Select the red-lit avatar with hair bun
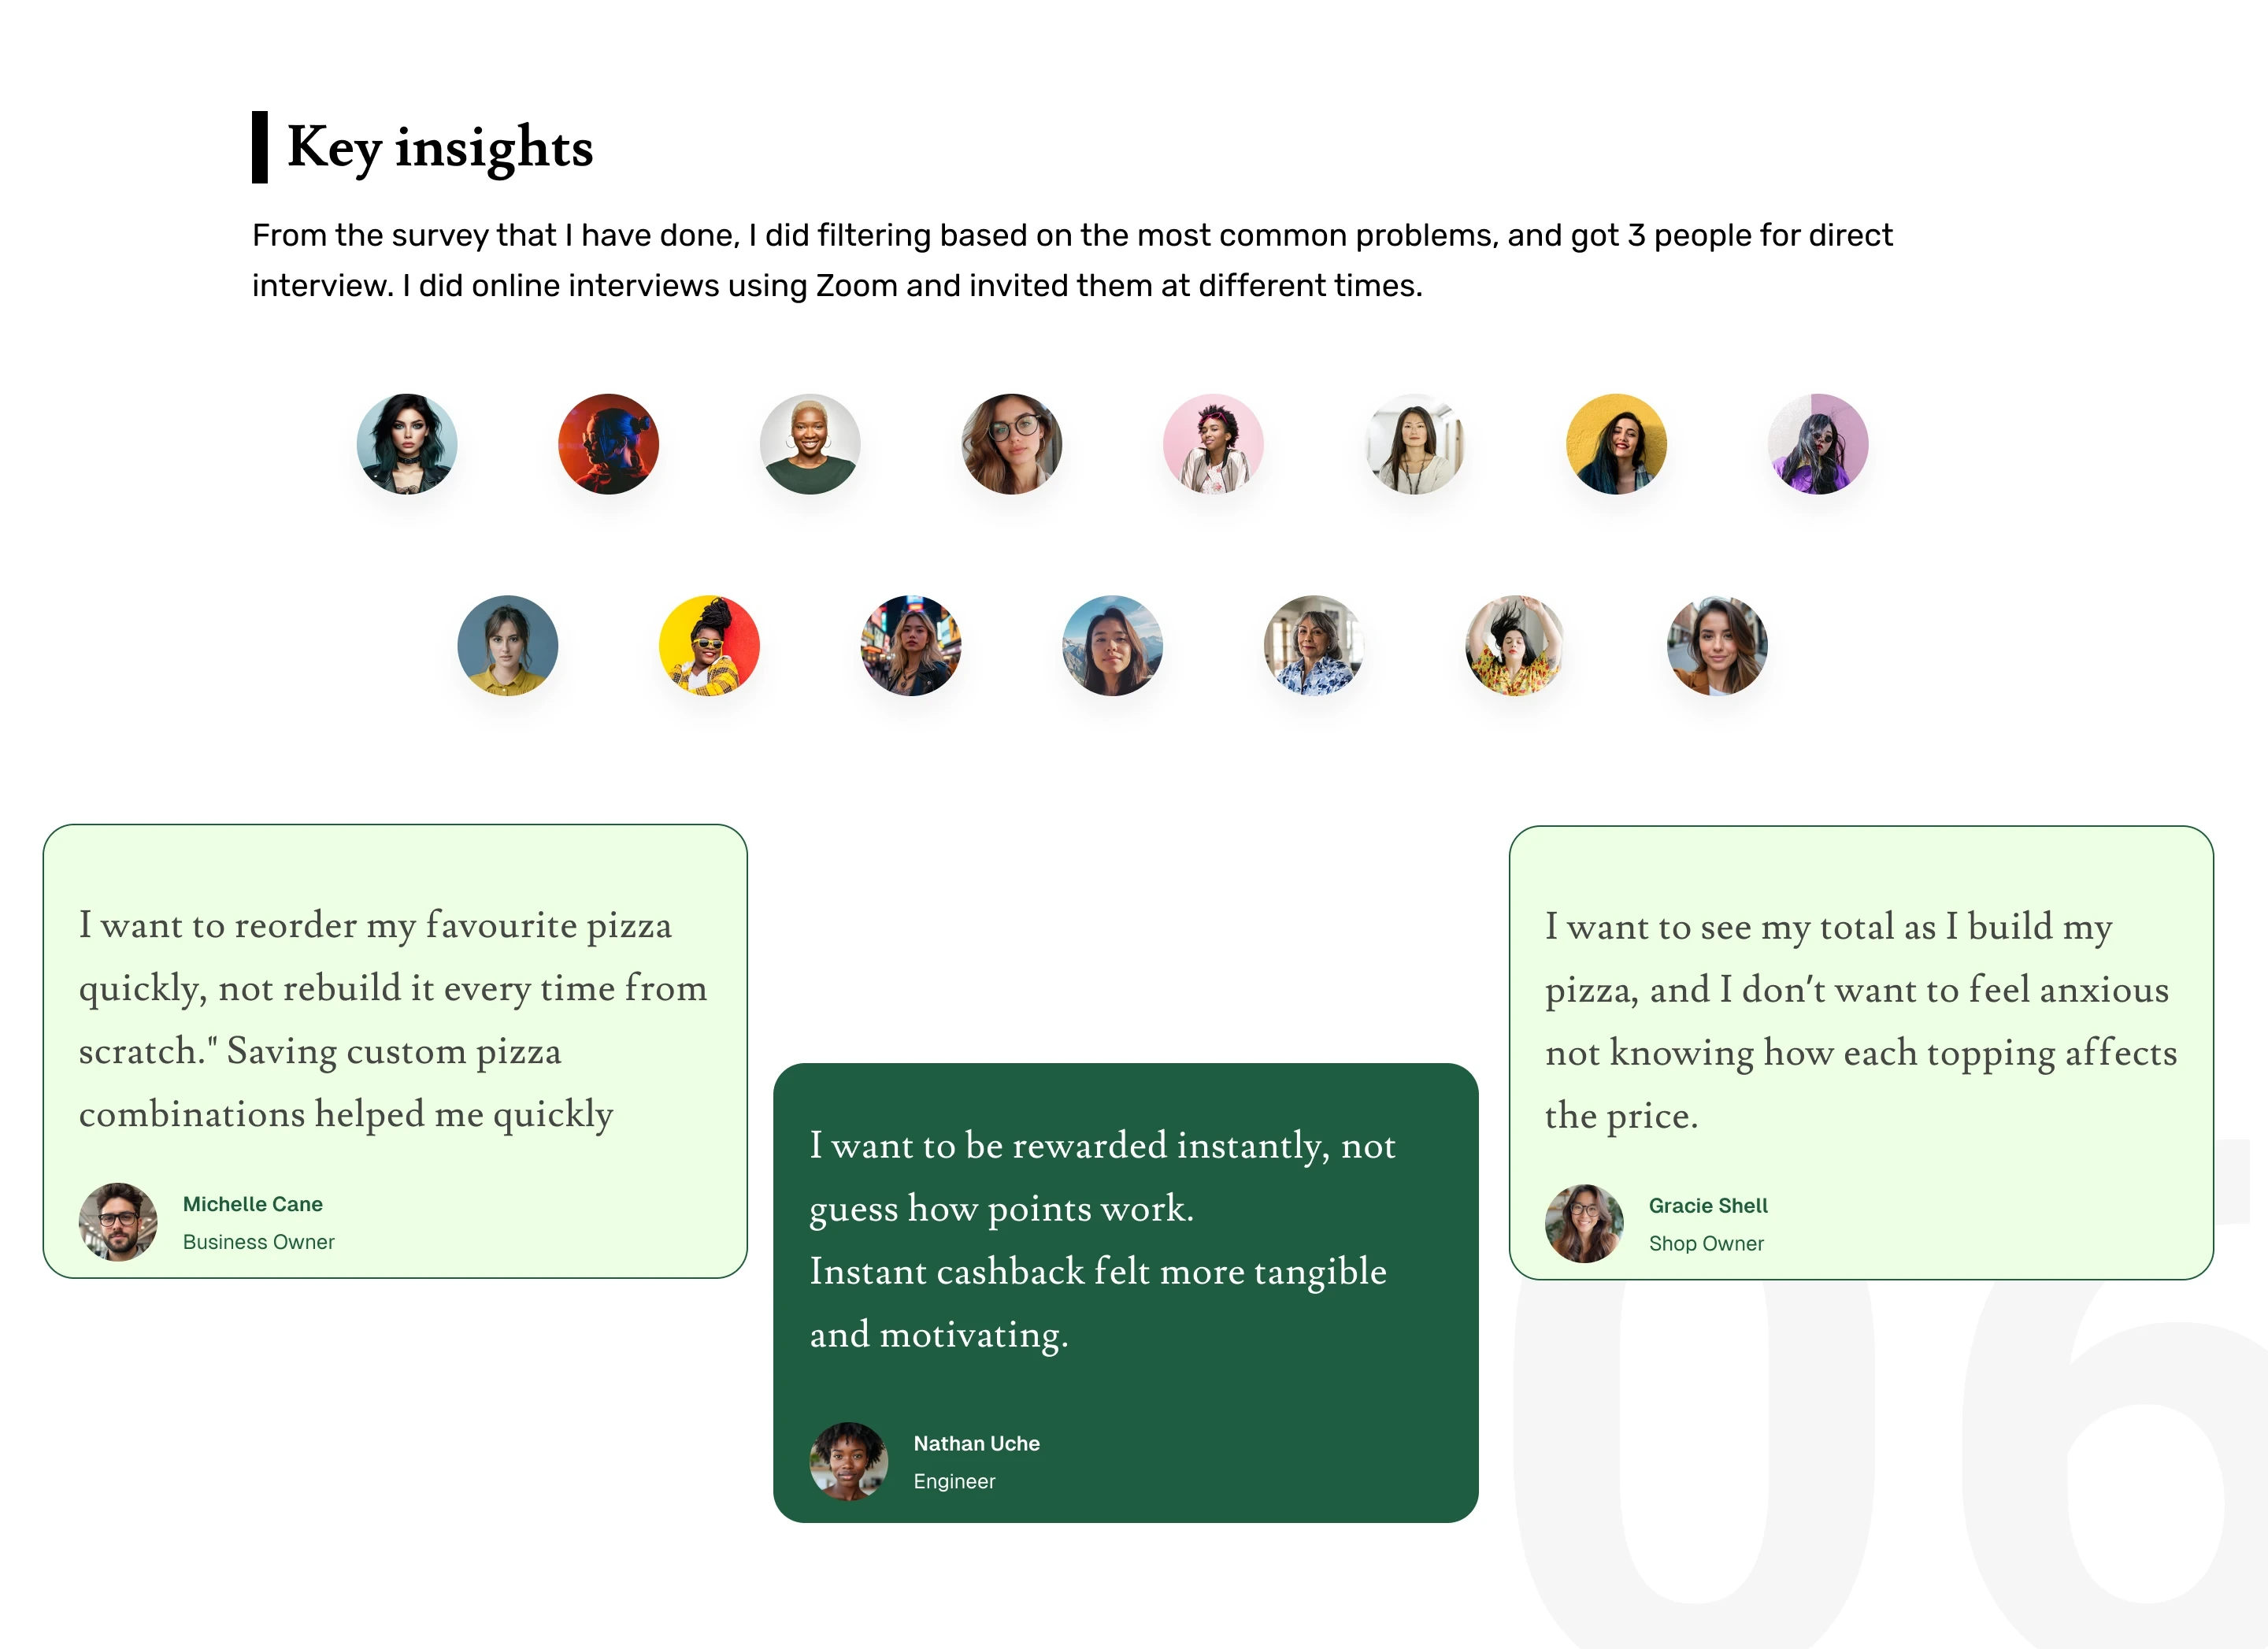This screenshot has width=2268, height=1649. pyautogui.click(x=608, y=444)
